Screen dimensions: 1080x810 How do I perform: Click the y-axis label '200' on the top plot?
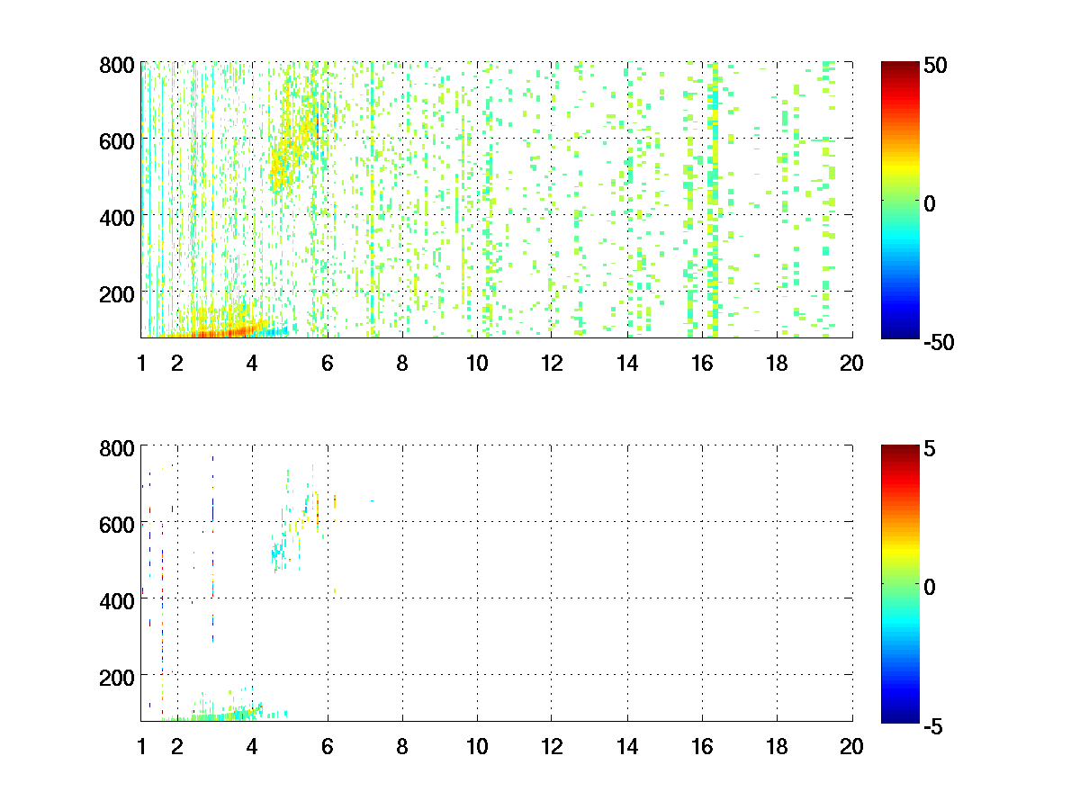pos(117,293)
